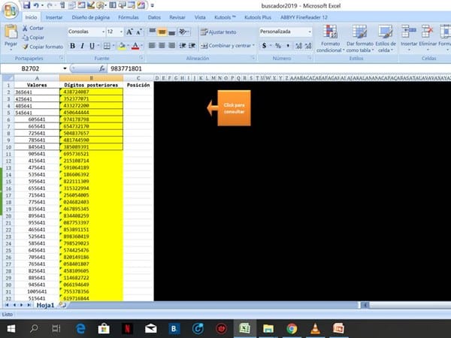
Task: Click the formula bar showing 983771801
Action: [279, 68]
